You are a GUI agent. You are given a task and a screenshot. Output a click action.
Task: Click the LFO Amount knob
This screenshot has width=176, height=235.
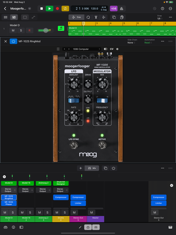click(x=74, y=84)
